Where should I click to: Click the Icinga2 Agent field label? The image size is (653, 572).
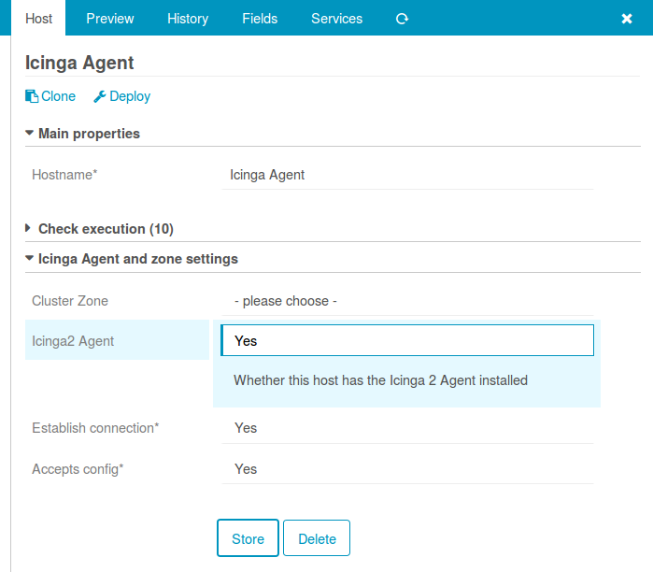[73, 341]
